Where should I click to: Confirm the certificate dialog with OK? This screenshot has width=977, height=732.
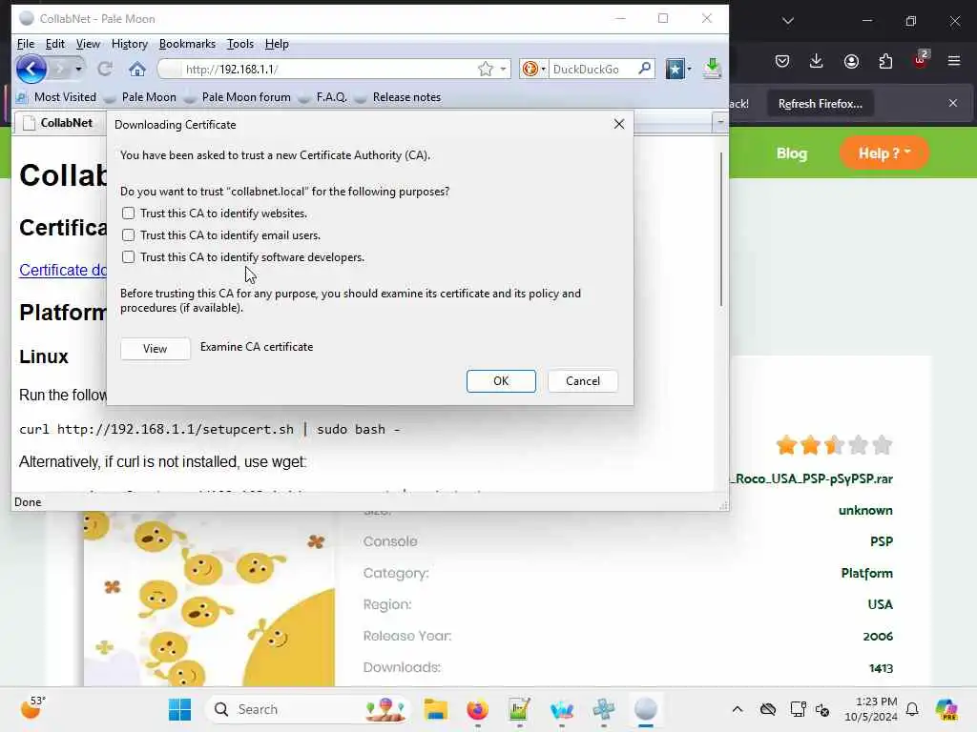coord(501,381)
